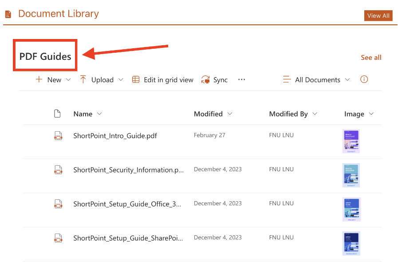Click the Sync icon
402x265 pixels.
[x=205, y=80]
